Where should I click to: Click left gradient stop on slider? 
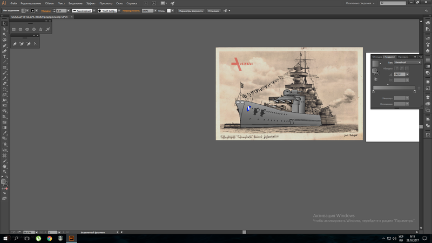[x=374, y=91]
